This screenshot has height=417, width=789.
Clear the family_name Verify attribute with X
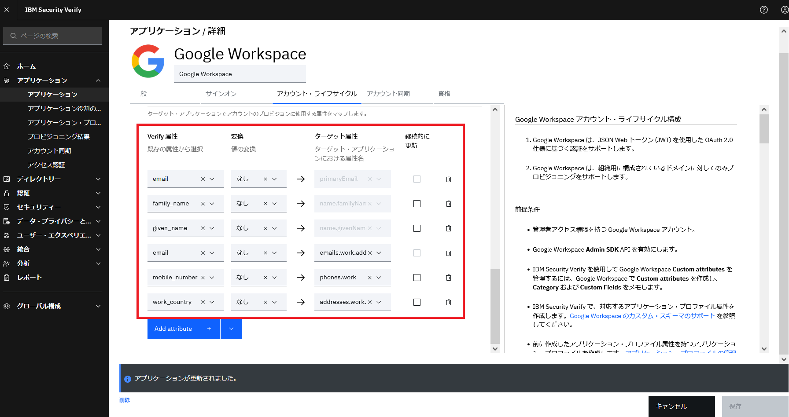(x=203, y=204)
